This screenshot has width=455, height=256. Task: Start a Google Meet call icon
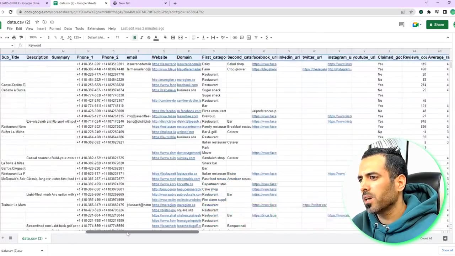click(415, 25)
